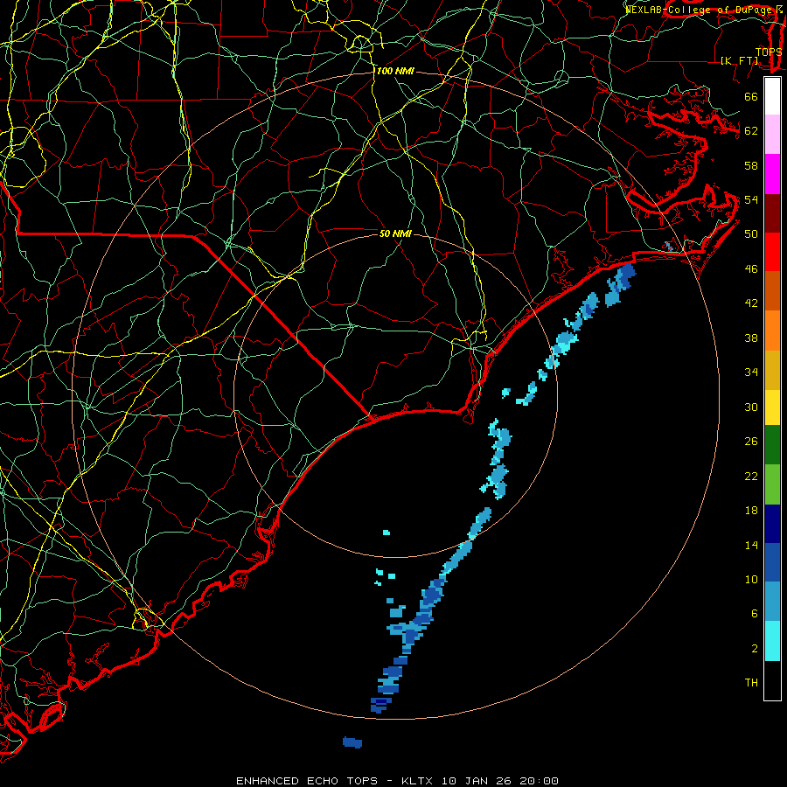Screen dimensions: 787x787
Task: Click the light blue 6-10 legend swatch
Action: tap(772, 602)
